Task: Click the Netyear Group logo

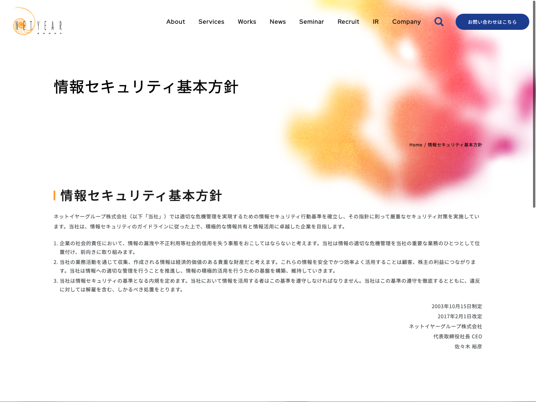Action: (x=37, y=21)
